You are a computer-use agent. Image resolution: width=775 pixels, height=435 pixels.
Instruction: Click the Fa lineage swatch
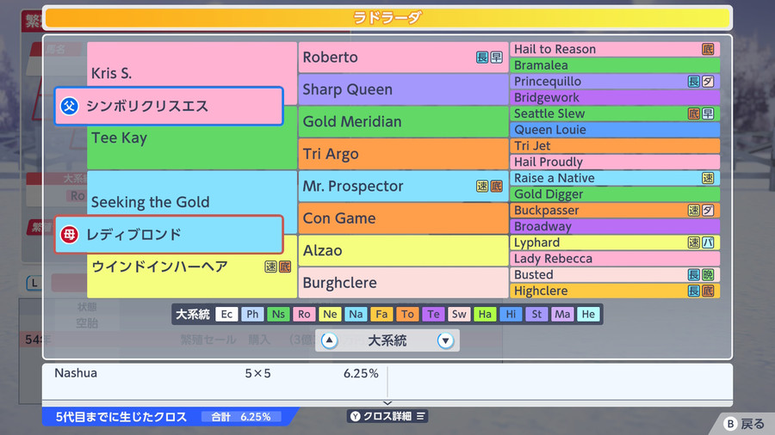pos(381,314)
